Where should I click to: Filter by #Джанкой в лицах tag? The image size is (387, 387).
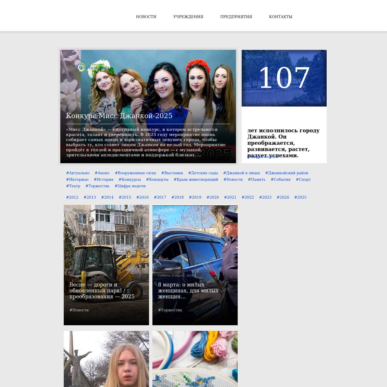click(x=242, y=173)
